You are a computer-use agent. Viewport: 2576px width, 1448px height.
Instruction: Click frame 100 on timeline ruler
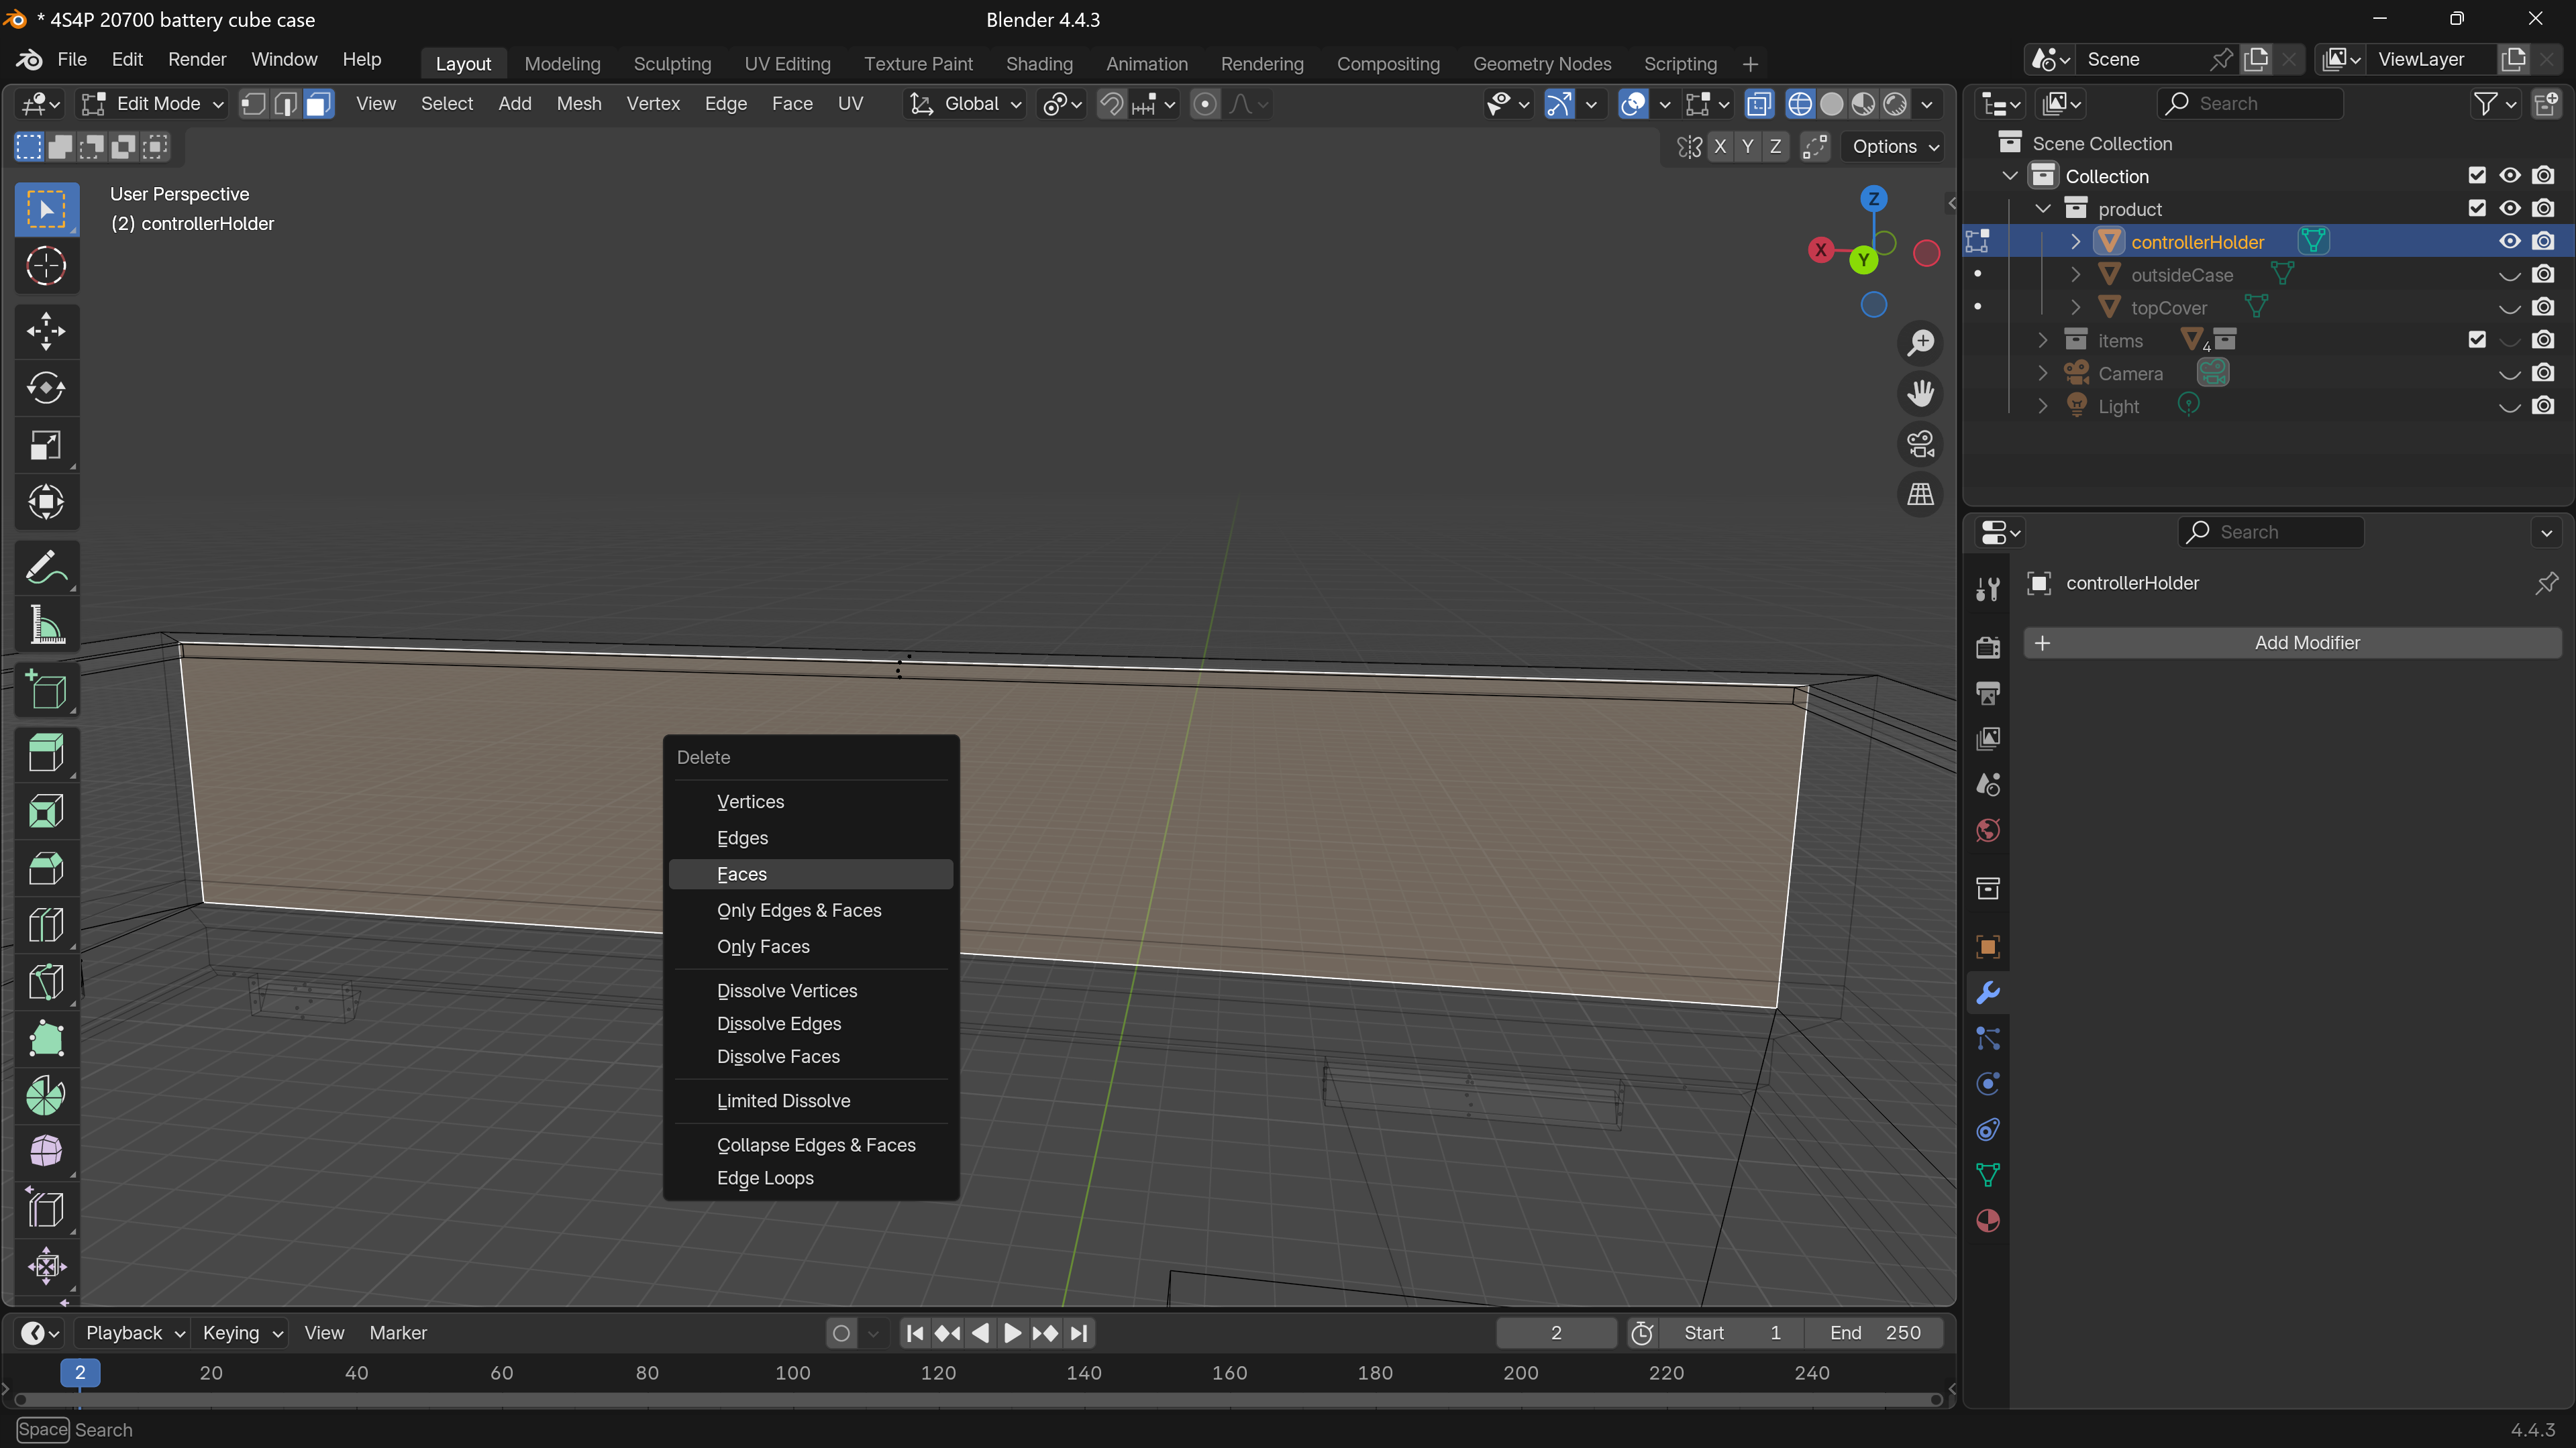(x=793, y=1373)
